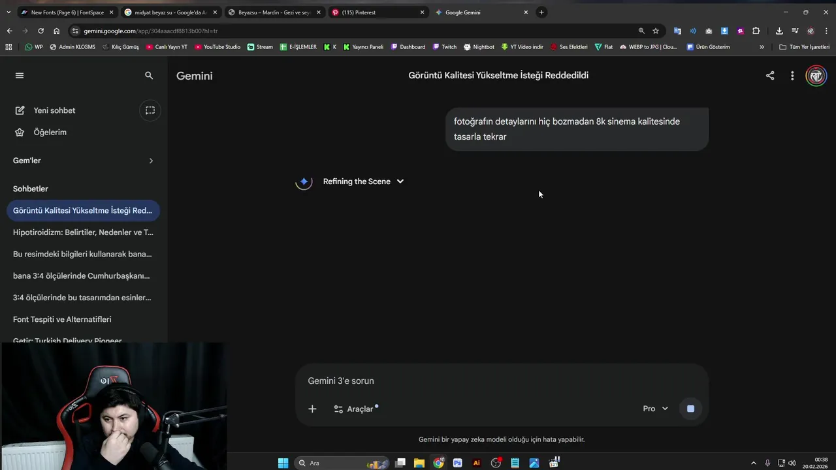Screen dimensions: 836x470
Task: Go back in browser history
Action: click(x=9, y=31)
